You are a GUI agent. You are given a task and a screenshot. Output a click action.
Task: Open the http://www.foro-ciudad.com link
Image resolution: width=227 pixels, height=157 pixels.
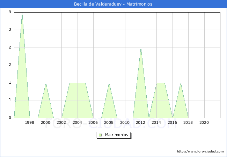(x=200, y=151)
